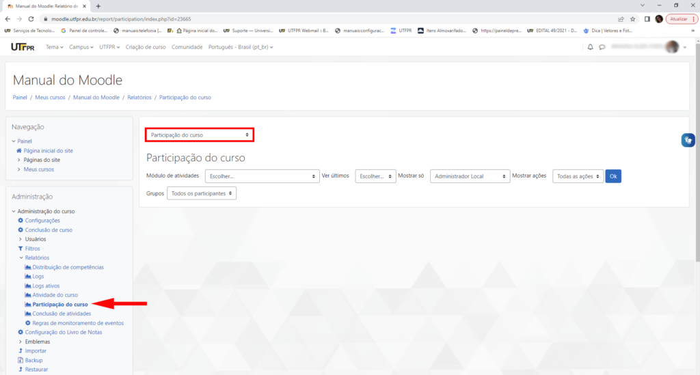
Task: Click the Backup file icon
Action: click(x=21, y=360)
